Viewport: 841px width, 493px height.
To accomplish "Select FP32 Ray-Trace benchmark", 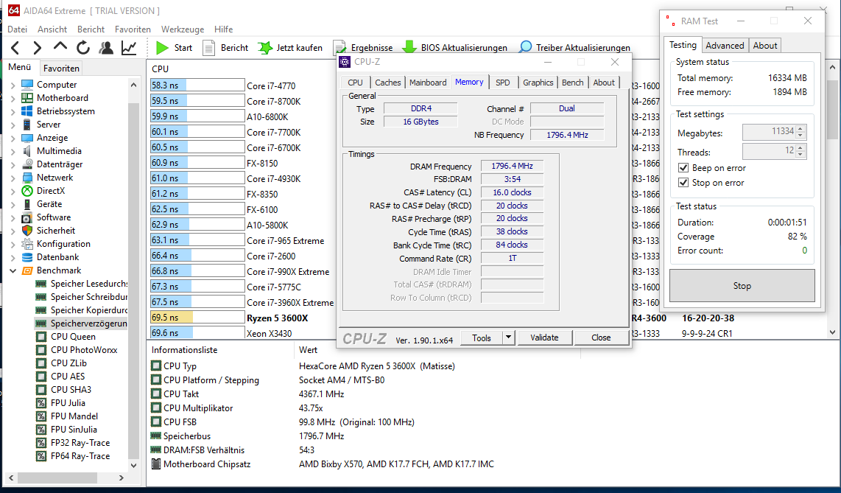I will [80, 443].
